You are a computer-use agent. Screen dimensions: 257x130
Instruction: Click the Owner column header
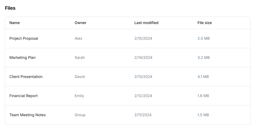80,23
